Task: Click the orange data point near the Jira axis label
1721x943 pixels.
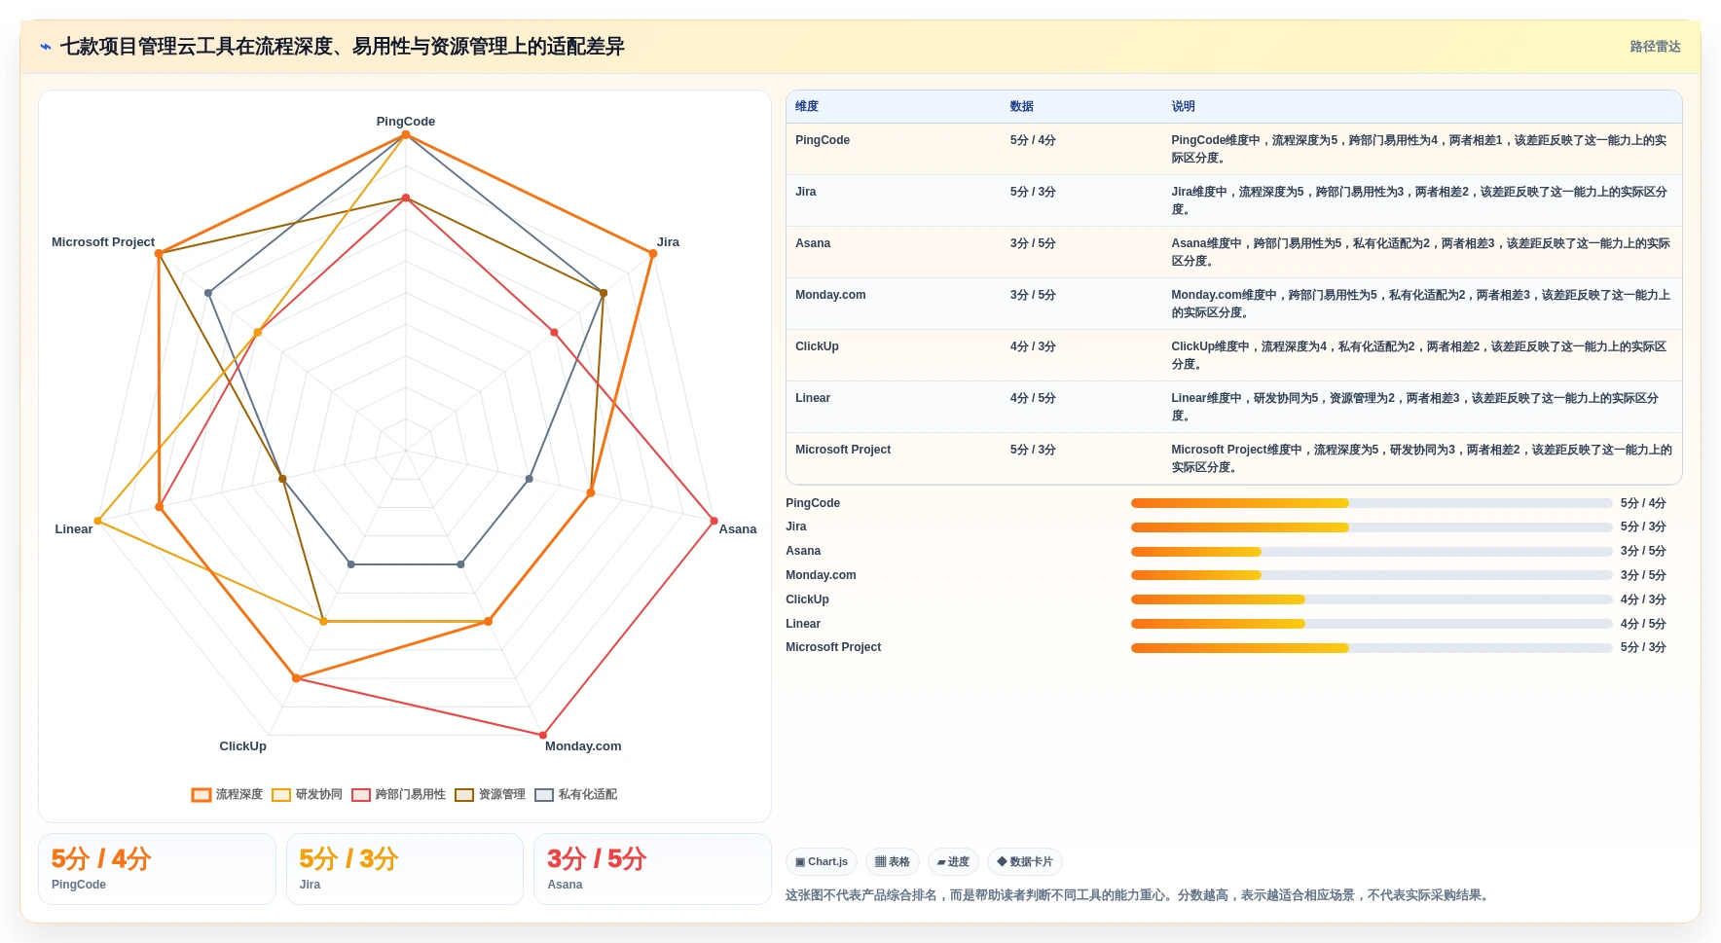Action: point(652,254)
